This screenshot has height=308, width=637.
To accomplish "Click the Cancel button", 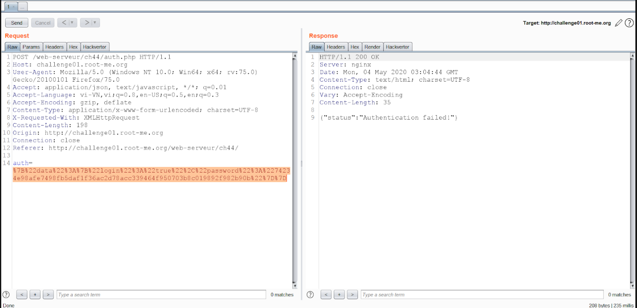I will 43,23.
